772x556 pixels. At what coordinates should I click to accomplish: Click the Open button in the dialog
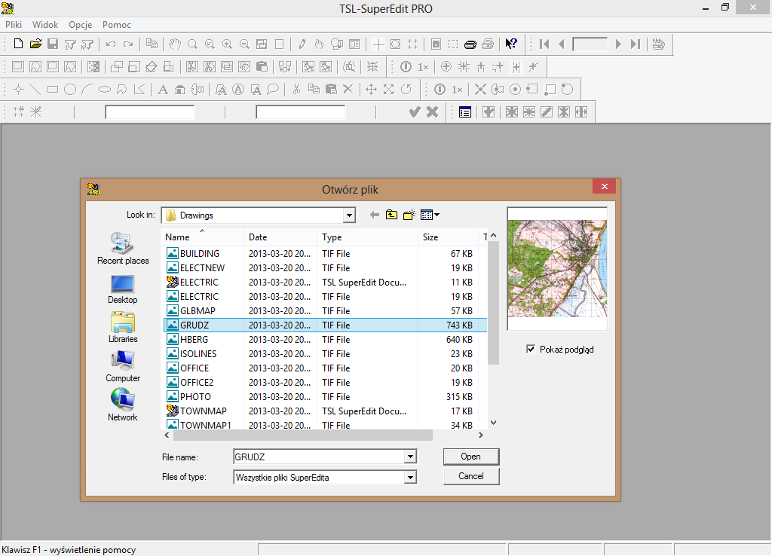tap(471, 457)
